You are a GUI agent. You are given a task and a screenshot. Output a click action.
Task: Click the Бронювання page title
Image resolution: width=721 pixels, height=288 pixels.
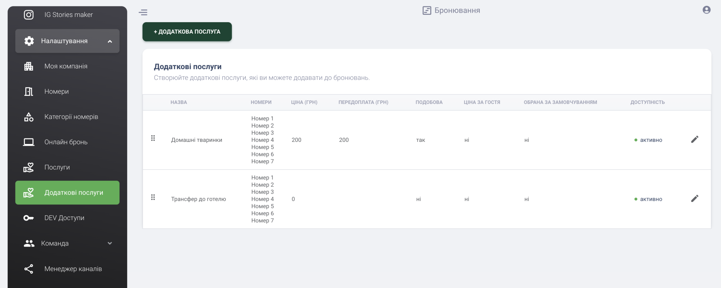click(x=457, y=11)
